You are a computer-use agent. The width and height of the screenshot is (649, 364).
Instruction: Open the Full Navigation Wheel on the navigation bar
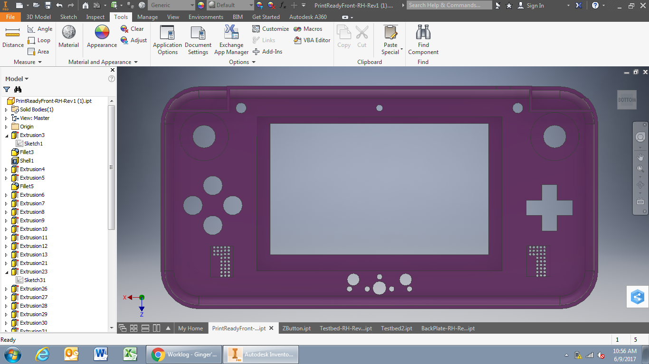coord(640,137)
